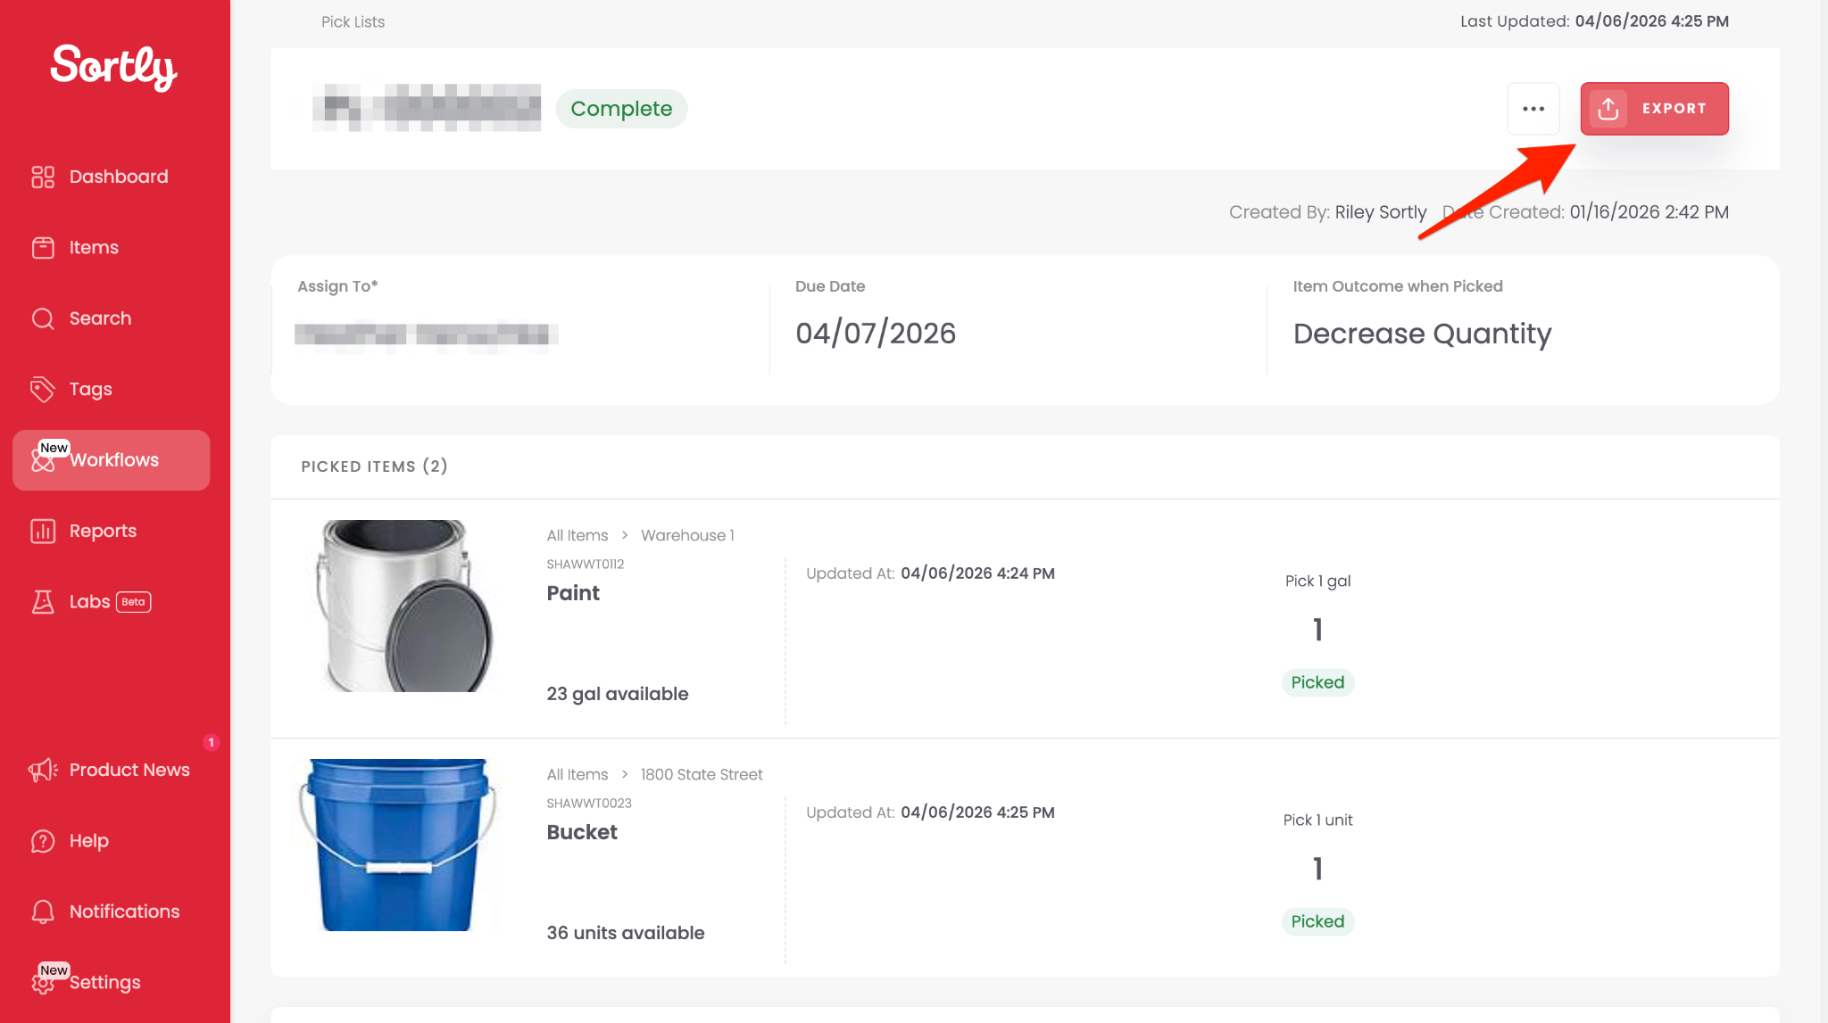Select the Workflows menu item
Screen dimensions: 1828x1023
pos(112,460)
